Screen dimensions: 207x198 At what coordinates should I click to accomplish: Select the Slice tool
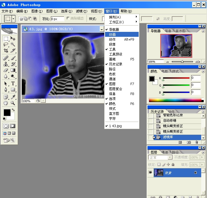[x=13, y=50]
